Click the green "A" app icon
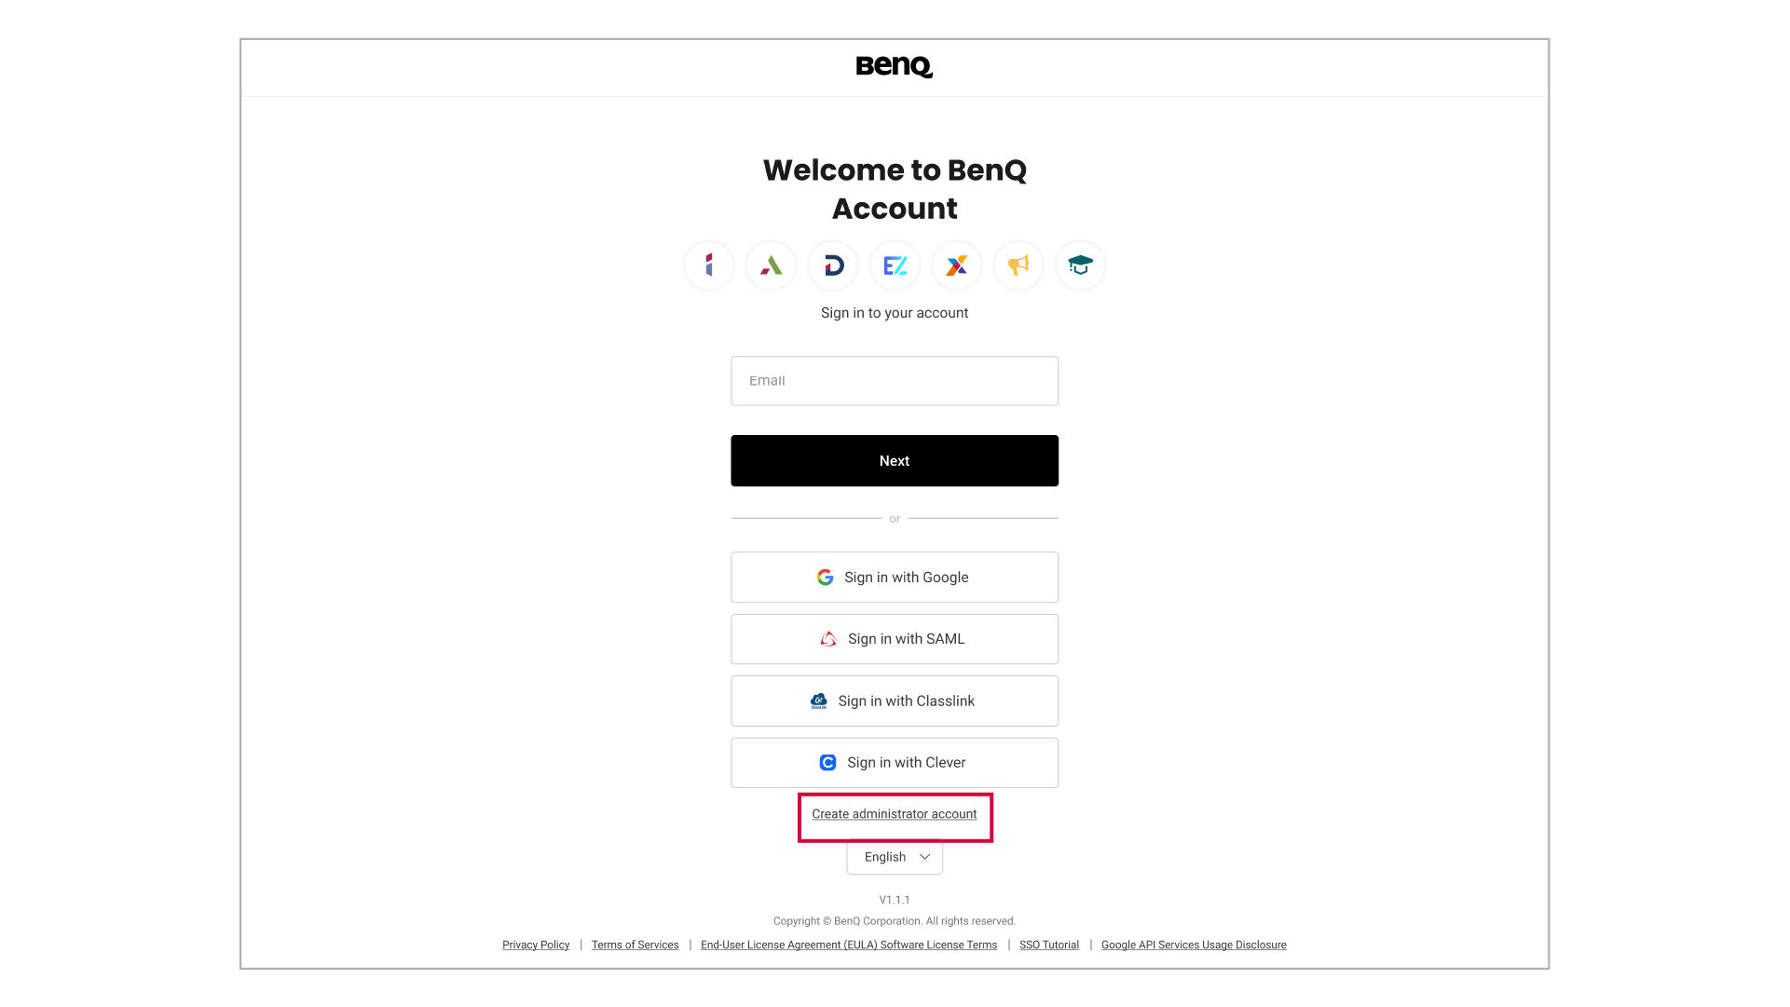This screenshot has width=1790, height=1007. 771,265
